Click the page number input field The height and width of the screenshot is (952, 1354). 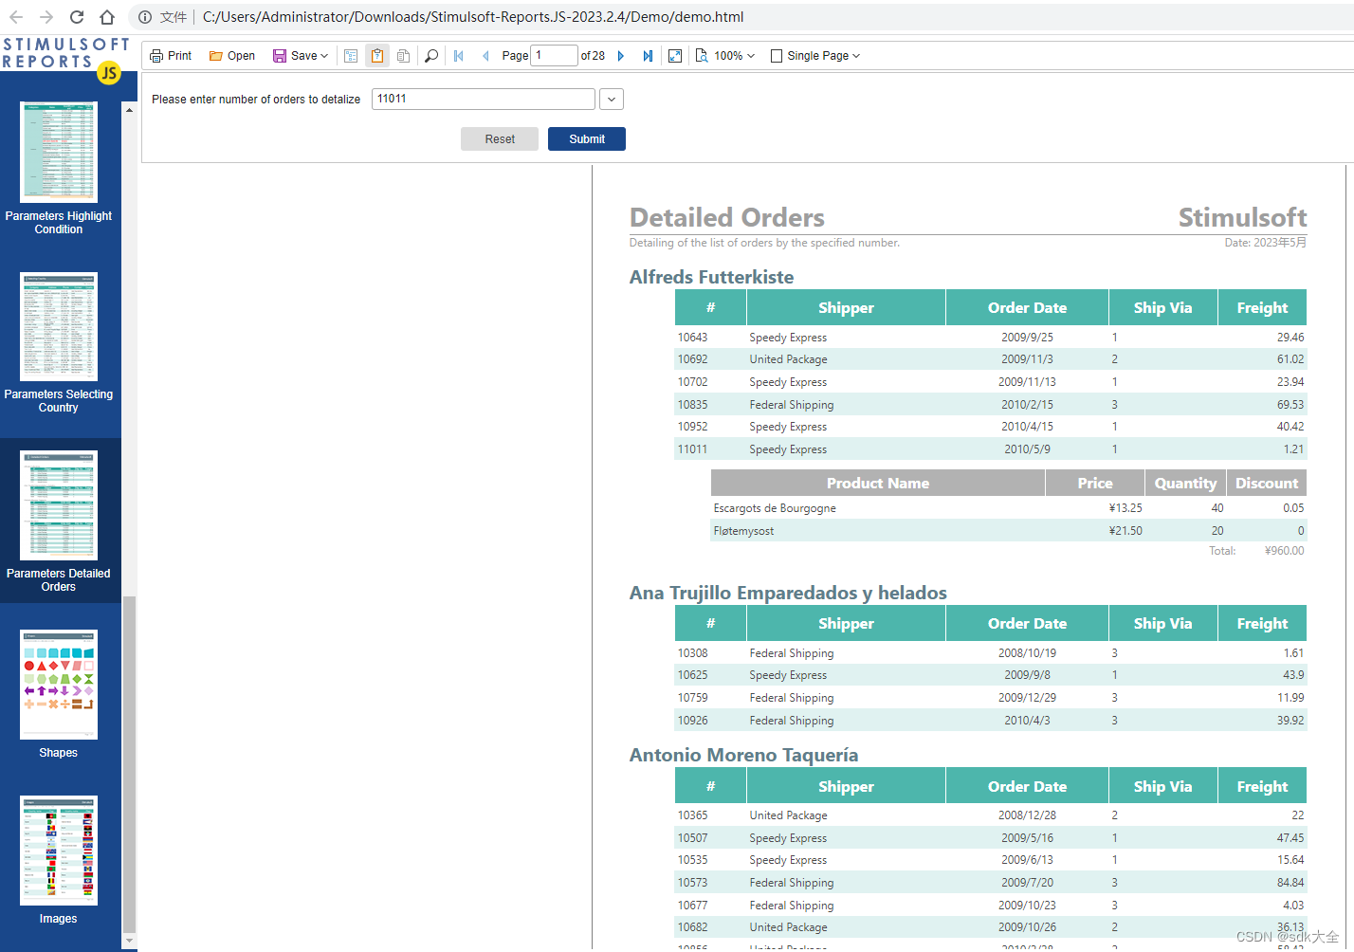pos(554,55)
